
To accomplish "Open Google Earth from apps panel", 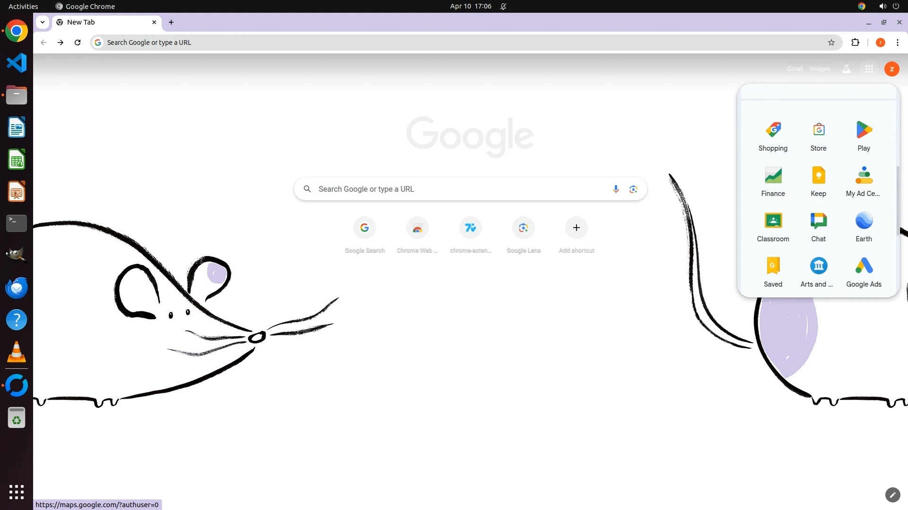I will [864, 221].
